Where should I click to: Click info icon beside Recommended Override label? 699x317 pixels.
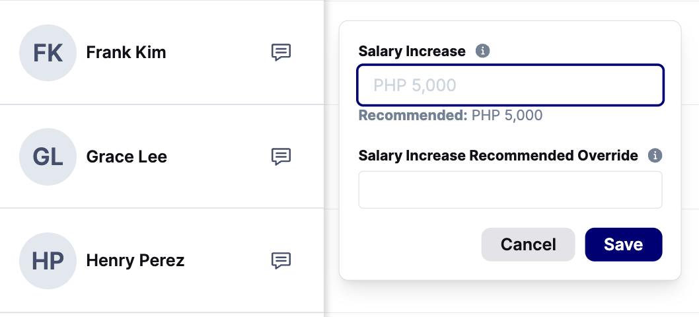pyautogui.click(x=655, y=156)
